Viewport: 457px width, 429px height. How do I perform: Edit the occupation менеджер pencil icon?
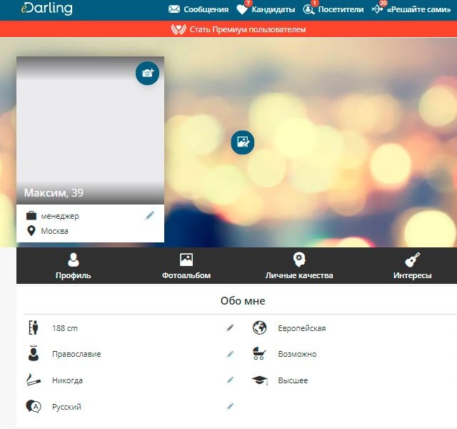(150, 215)
